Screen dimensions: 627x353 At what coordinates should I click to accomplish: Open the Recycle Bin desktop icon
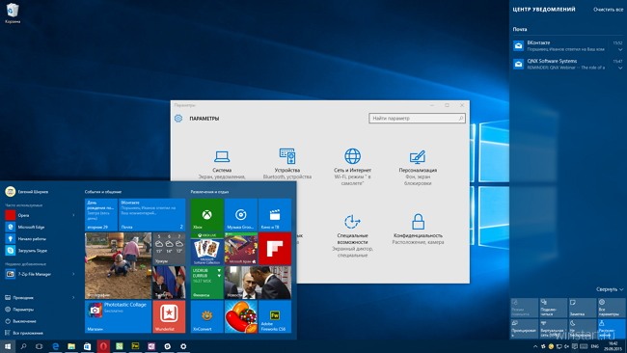click(13, 14)
